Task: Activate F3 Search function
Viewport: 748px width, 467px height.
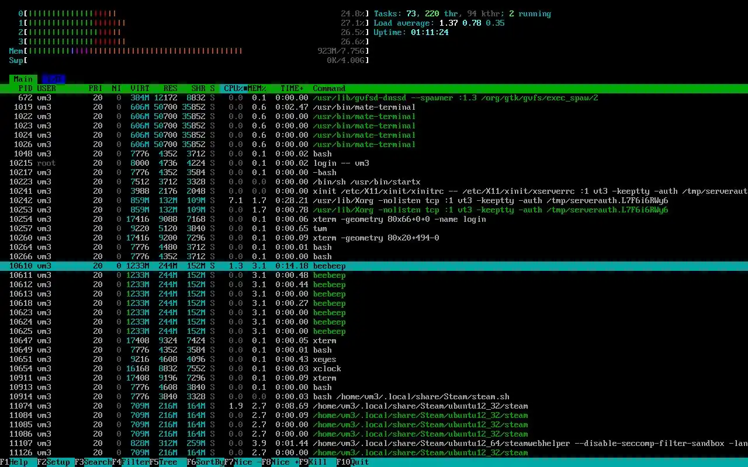Action: click(x=93, y=462)
